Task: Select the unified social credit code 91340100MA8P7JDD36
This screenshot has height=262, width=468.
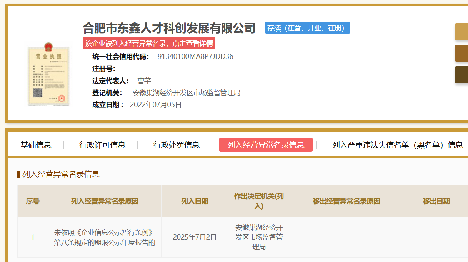Action: point(195,57)
